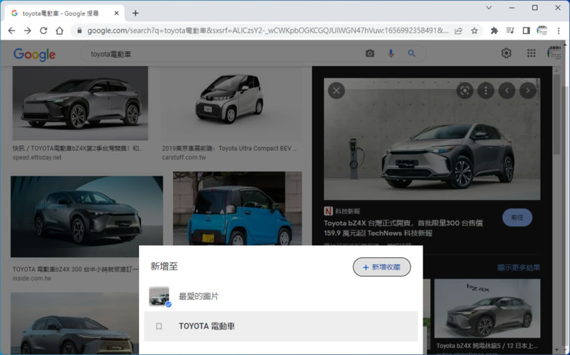
Task: Bookmark this page with the star icon
Action: tap(474, 31)
